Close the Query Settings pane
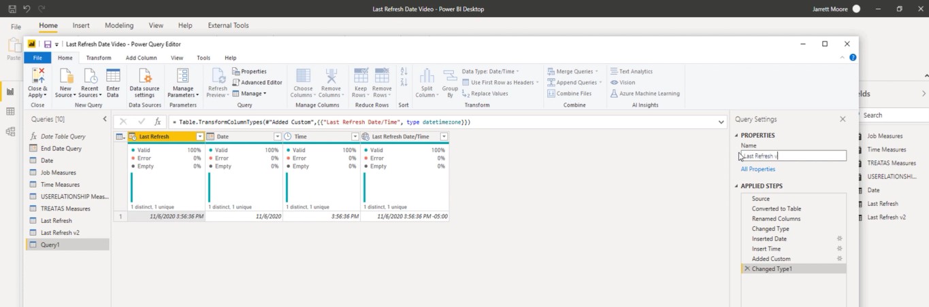Image resolution: width=929 pixels, height=307 pixels. pos(843,119)
